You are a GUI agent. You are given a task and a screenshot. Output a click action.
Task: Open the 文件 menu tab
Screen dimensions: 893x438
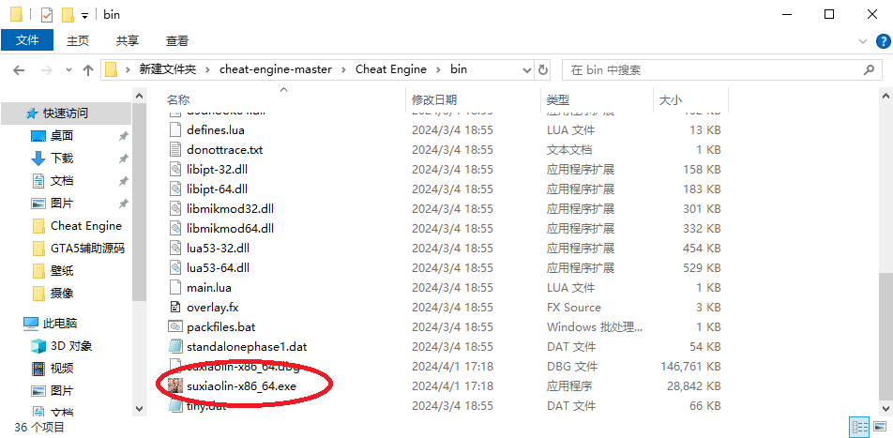[x=27, y=40]
